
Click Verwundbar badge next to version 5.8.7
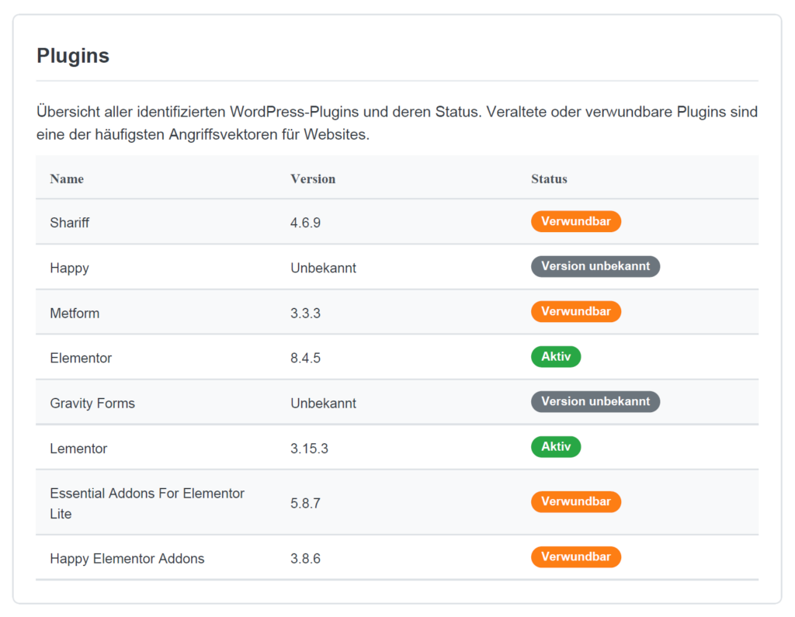point(575,502)
